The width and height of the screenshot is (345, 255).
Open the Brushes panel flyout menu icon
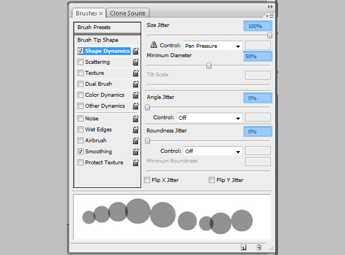(x=270, y=15)
